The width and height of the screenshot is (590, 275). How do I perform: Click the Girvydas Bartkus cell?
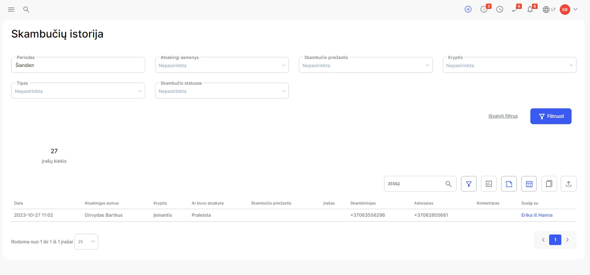[104, 215]
